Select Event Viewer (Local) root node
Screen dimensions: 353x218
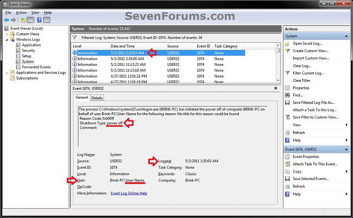pyautogui.click(x=26, y=29)
